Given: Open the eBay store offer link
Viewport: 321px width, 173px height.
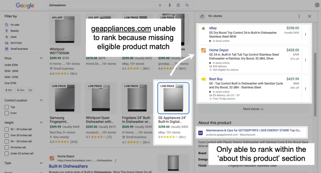Looking at the screenshot, I should click(x=213, y=28).
